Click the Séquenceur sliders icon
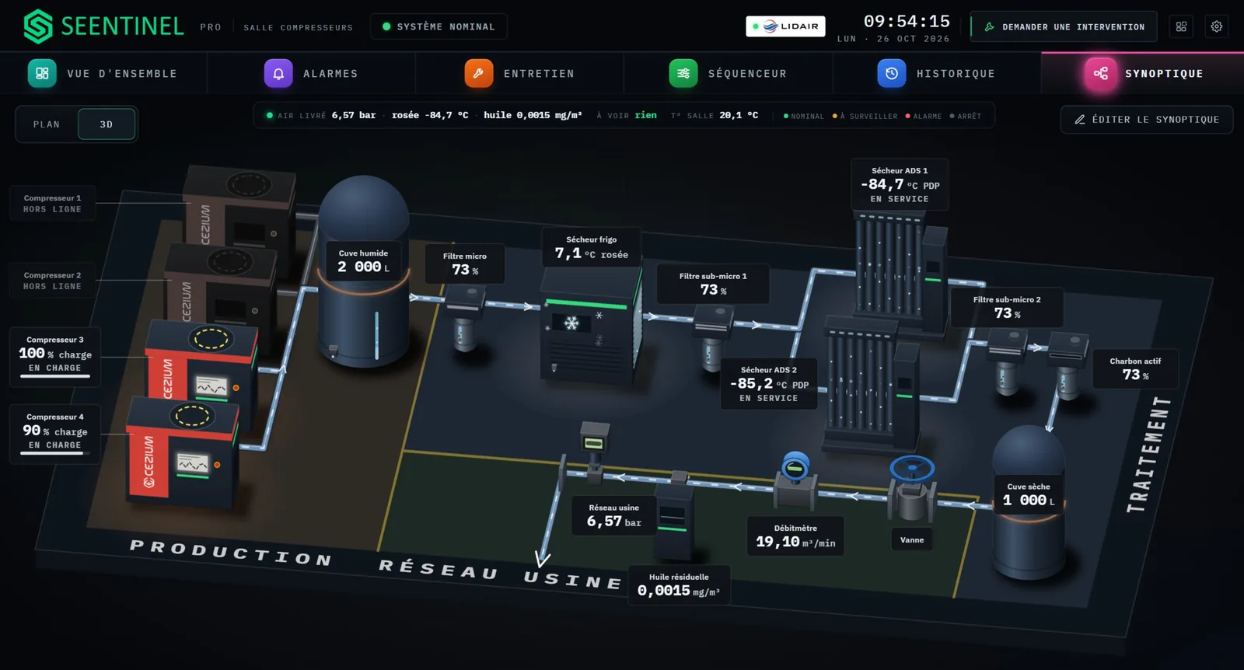The height and width of the screenshot is (670, 1244). click(x=683, y=73)
